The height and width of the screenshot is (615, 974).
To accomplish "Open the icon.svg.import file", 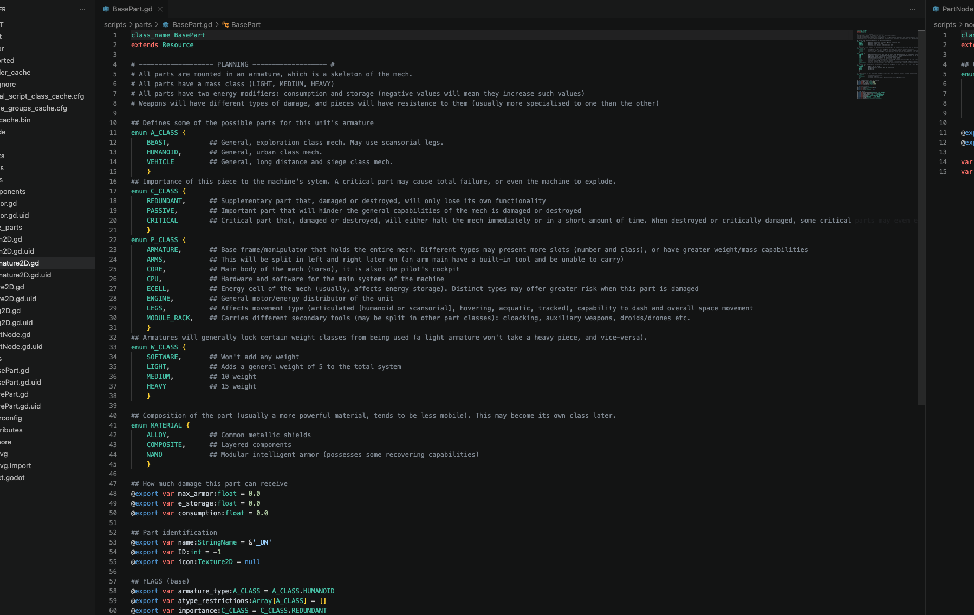I will [x=47, y=465].
